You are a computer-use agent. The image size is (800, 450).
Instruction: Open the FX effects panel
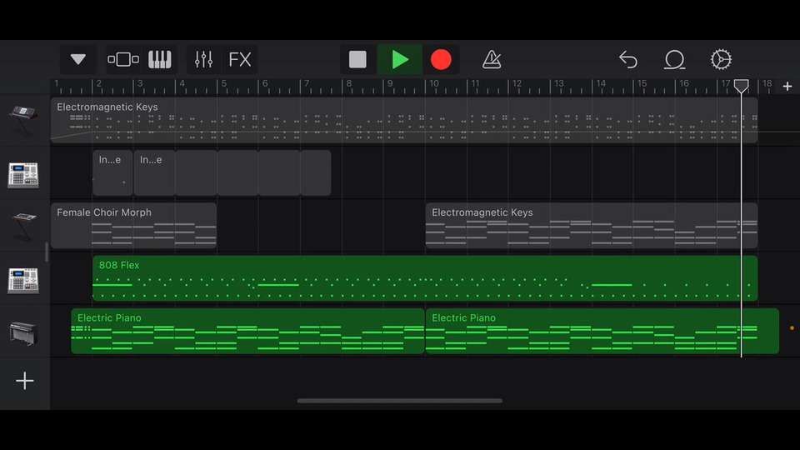pos(240,59)
